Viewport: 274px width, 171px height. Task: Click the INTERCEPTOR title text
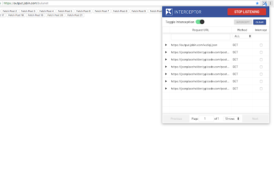(188, 12)
